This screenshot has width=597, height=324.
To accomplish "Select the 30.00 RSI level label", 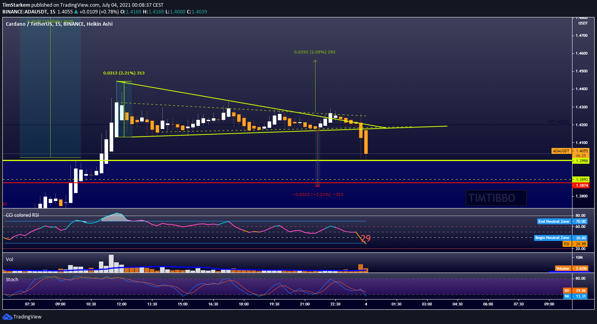I will point(581,238).
